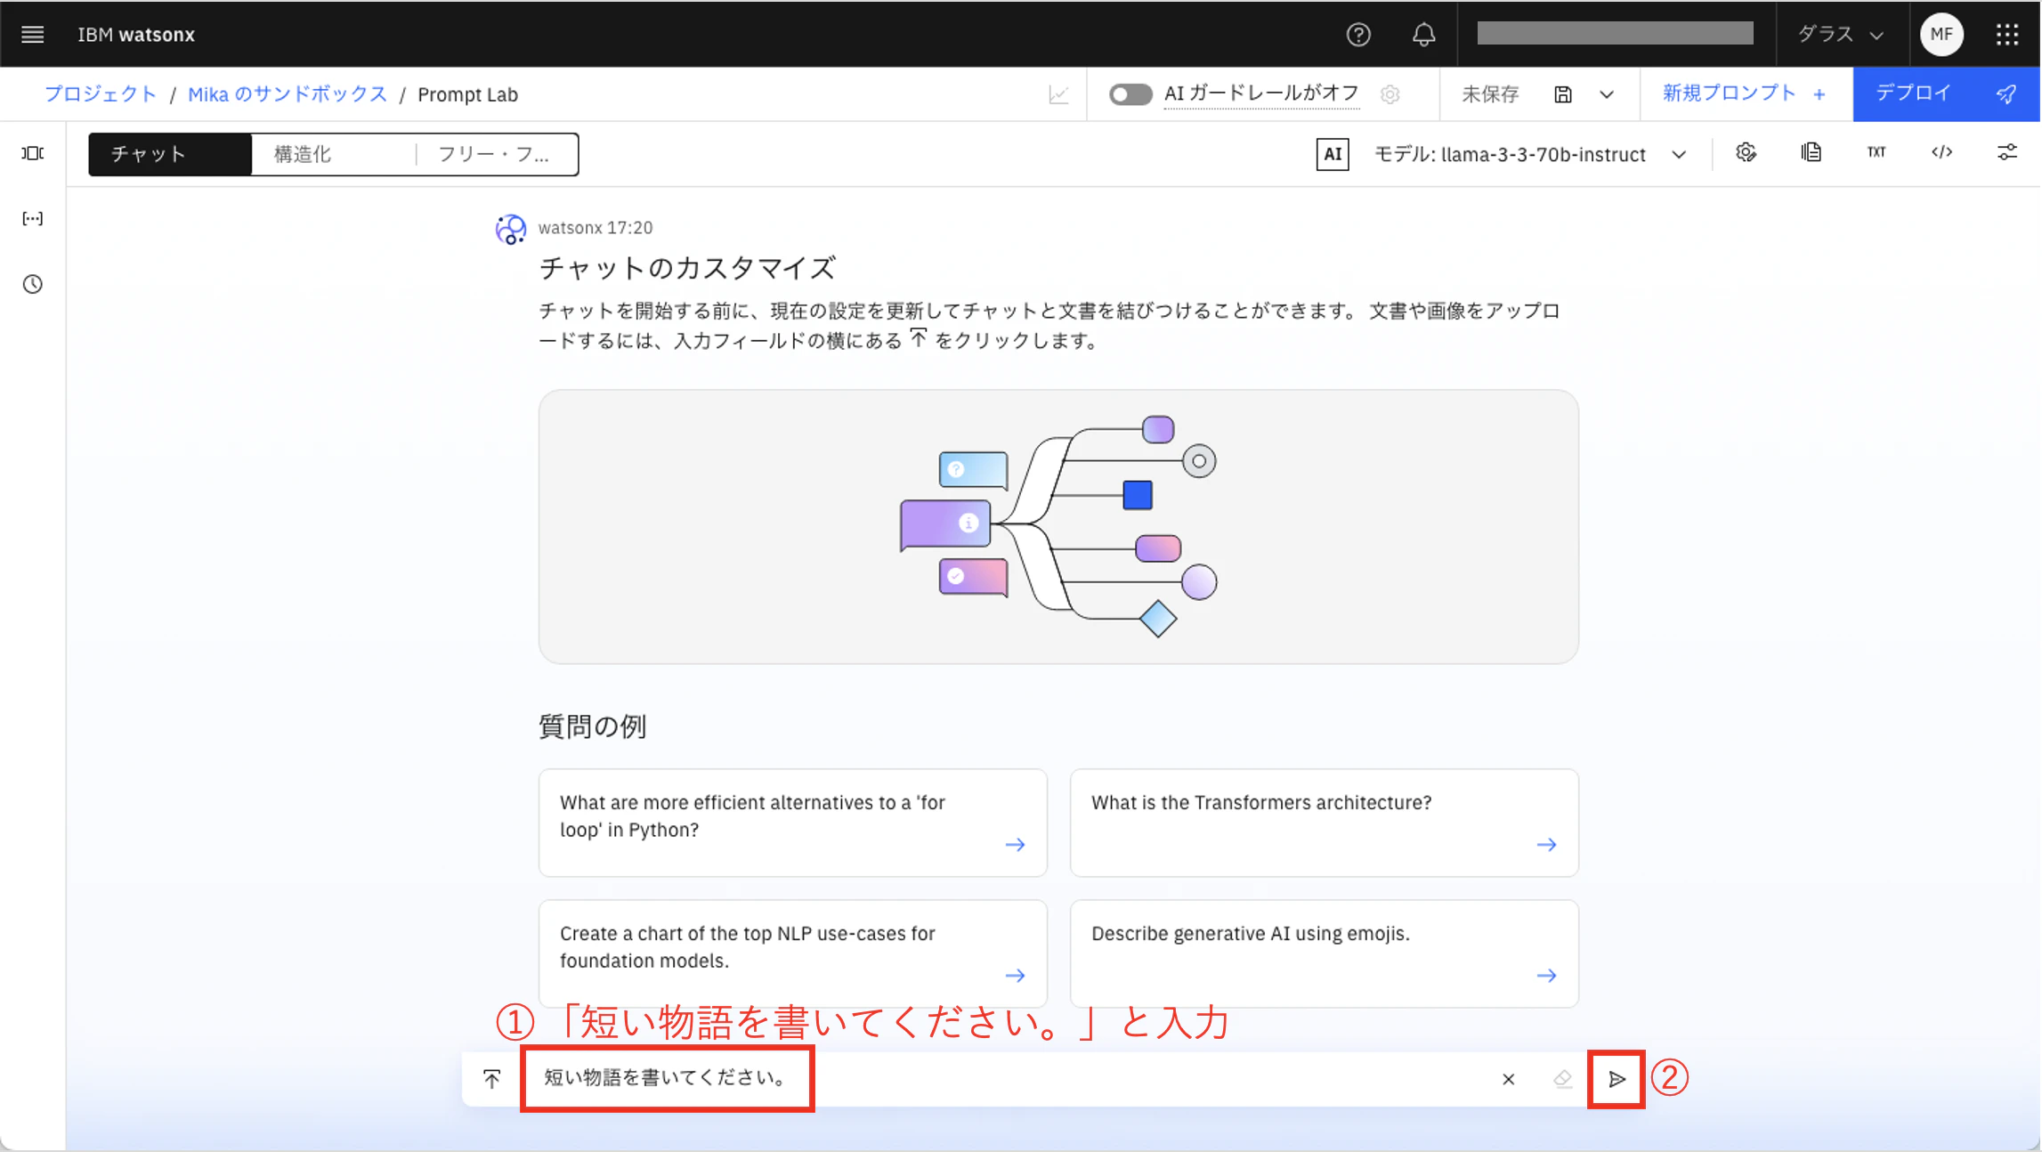Viewport: 2042px width, 1152px height.
Task: Select the generative AI emojis example
Action: 1324,953
